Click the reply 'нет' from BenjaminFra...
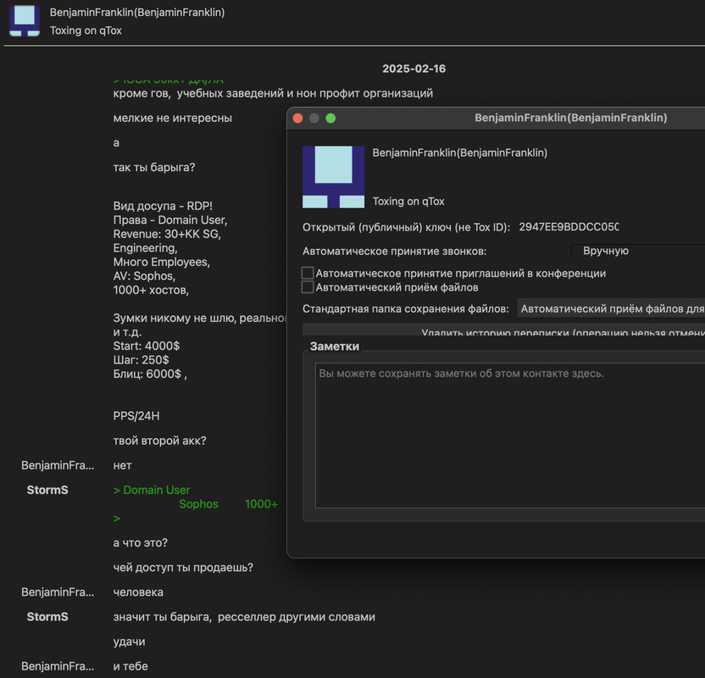The height and width of the screenshot is (678, 705). 122,465
